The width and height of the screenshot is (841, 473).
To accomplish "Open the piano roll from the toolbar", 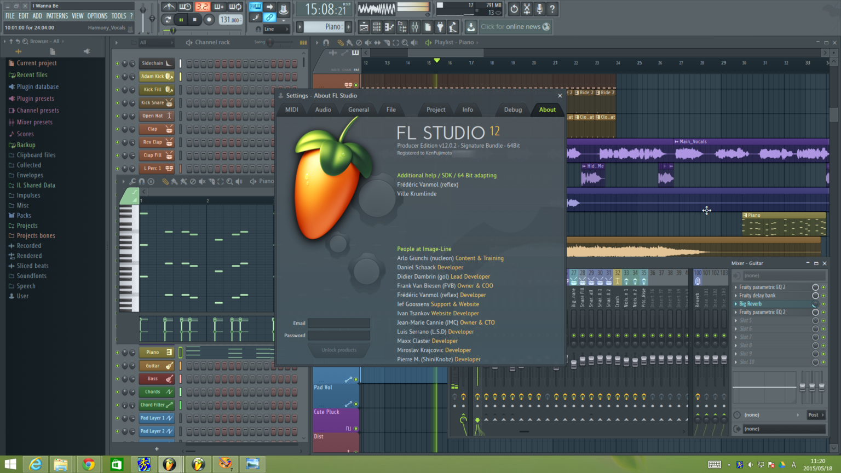I will tap(389, 27).
